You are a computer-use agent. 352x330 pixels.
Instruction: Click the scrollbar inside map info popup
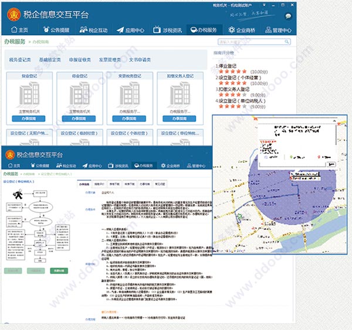coord(336,135)
